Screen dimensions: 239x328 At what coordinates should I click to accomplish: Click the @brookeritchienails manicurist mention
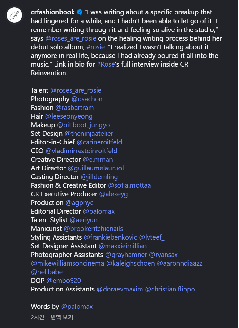93,229
